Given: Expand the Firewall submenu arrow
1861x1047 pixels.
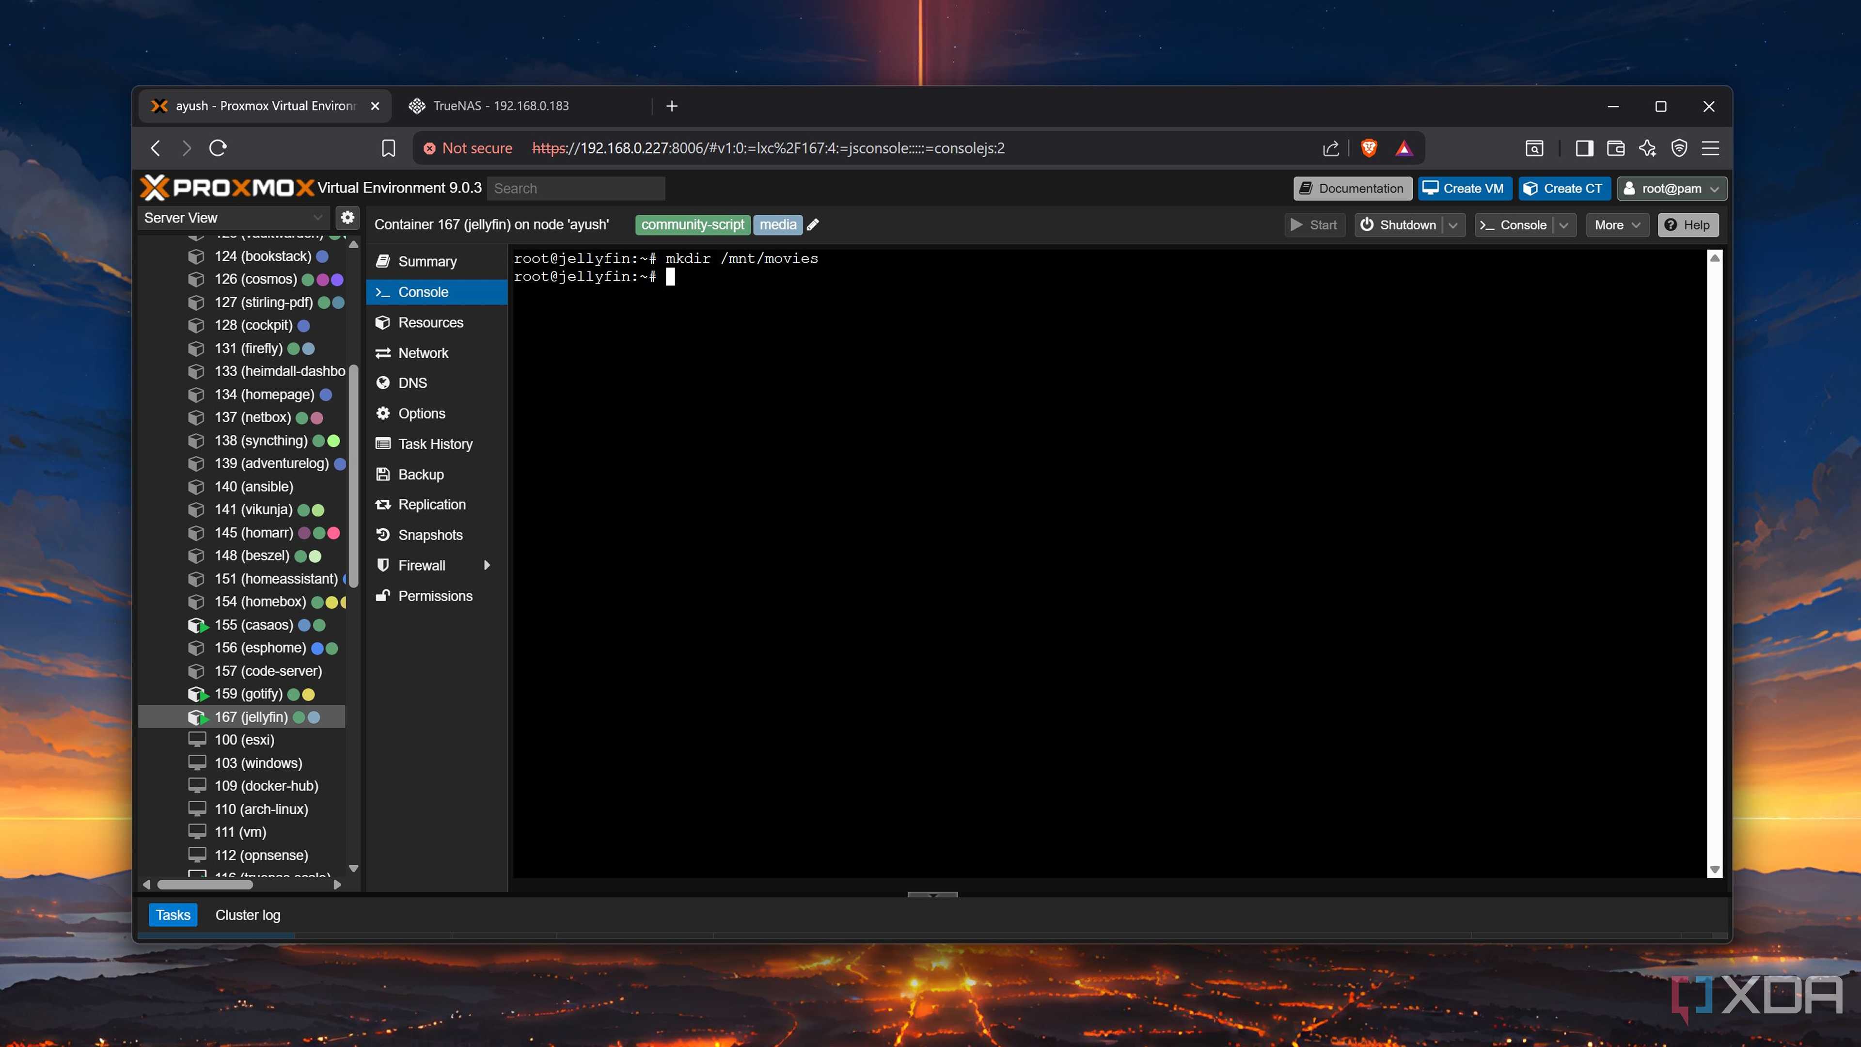Looking at the screenshot, I should (487, 566).
